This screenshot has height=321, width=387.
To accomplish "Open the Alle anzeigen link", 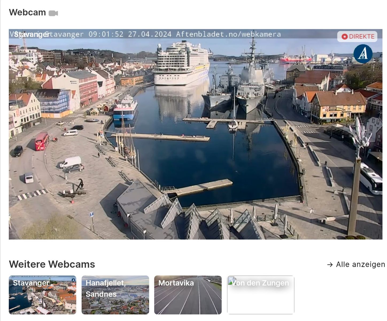I will coord(360,265).
